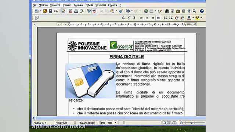Viewport: 235px width, 132px height.
Task: Align the paragraph right
Action: pyautogui.click(x=153, y=18)
